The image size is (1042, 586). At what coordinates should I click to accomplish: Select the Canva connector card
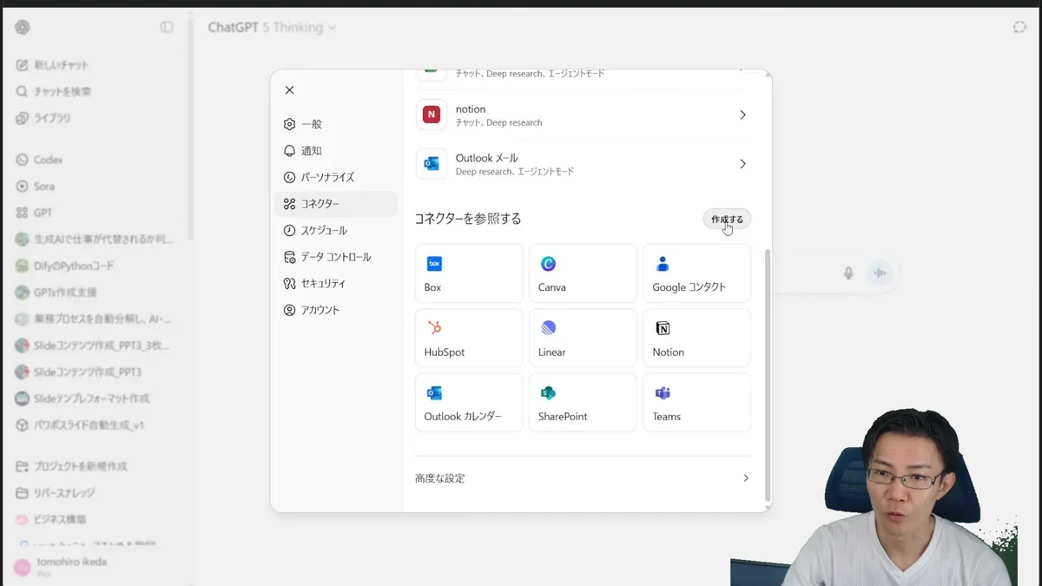coord(583,273)
